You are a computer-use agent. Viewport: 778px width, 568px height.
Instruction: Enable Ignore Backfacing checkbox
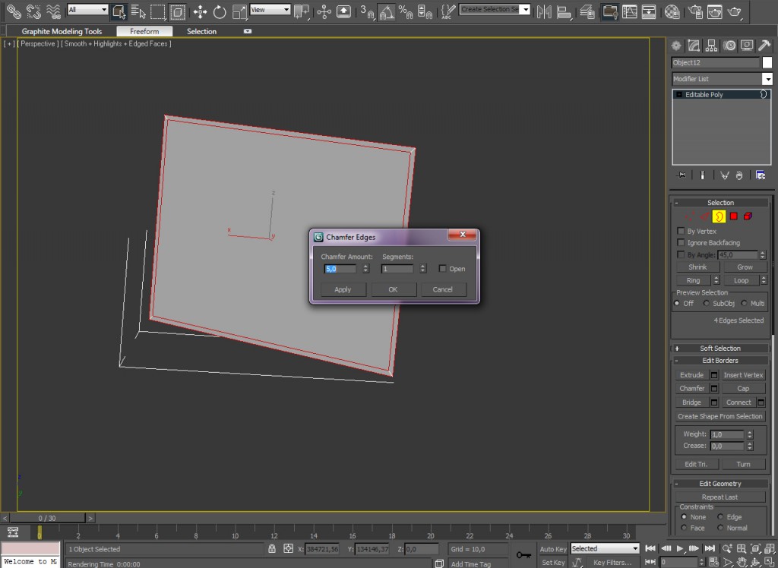681,242
